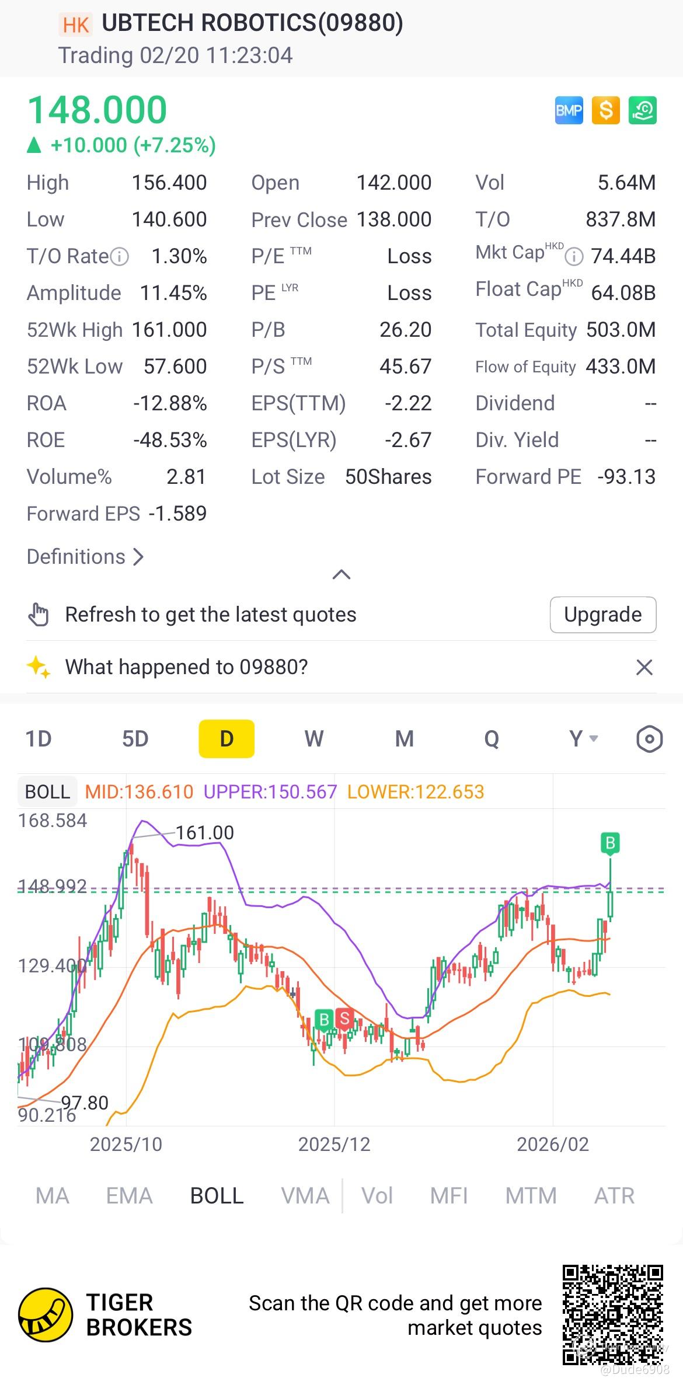Select Vol sub-indicator
The height and width of the screenshot is (1385, 683).
point(377,1196)
